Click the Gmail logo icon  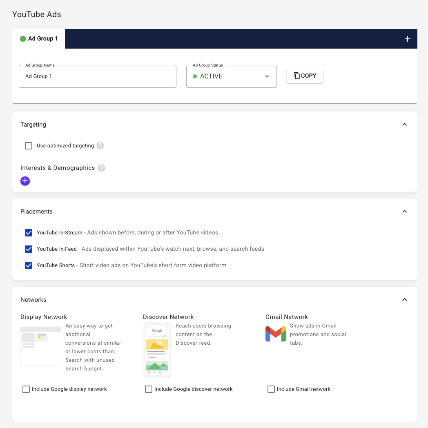(x=276, y=334)
